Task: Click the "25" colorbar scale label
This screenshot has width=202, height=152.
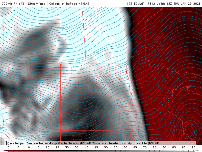Action: click(x=57, y=147)
